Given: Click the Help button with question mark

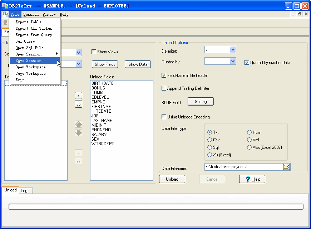Looking at the screenshot, I should (x=252, y=179).
